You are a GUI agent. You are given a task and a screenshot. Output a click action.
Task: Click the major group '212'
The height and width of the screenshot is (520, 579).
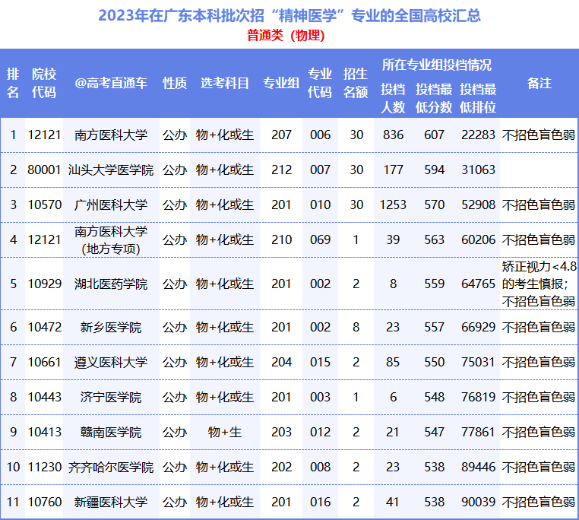[281, 170]
